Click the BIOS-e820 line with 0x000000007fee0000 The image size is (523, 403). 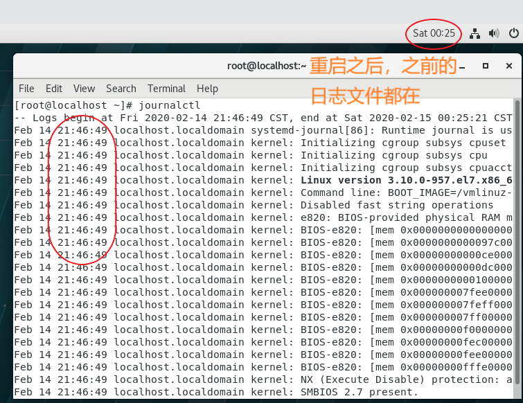click(263, 292)
